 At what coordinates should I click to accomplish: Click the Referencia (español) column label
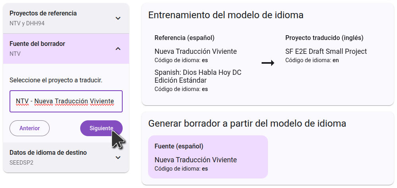(x=185, y=38)
